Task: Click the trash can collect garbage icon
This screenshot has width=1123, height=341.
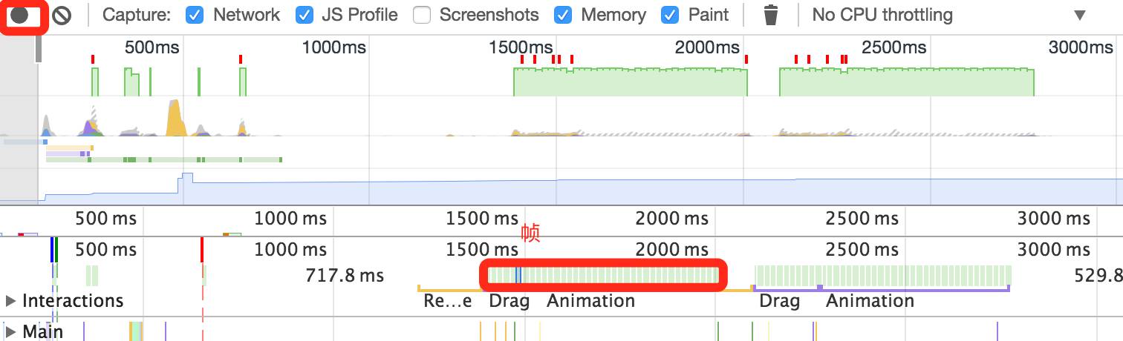Action: [x=771, y=15]
